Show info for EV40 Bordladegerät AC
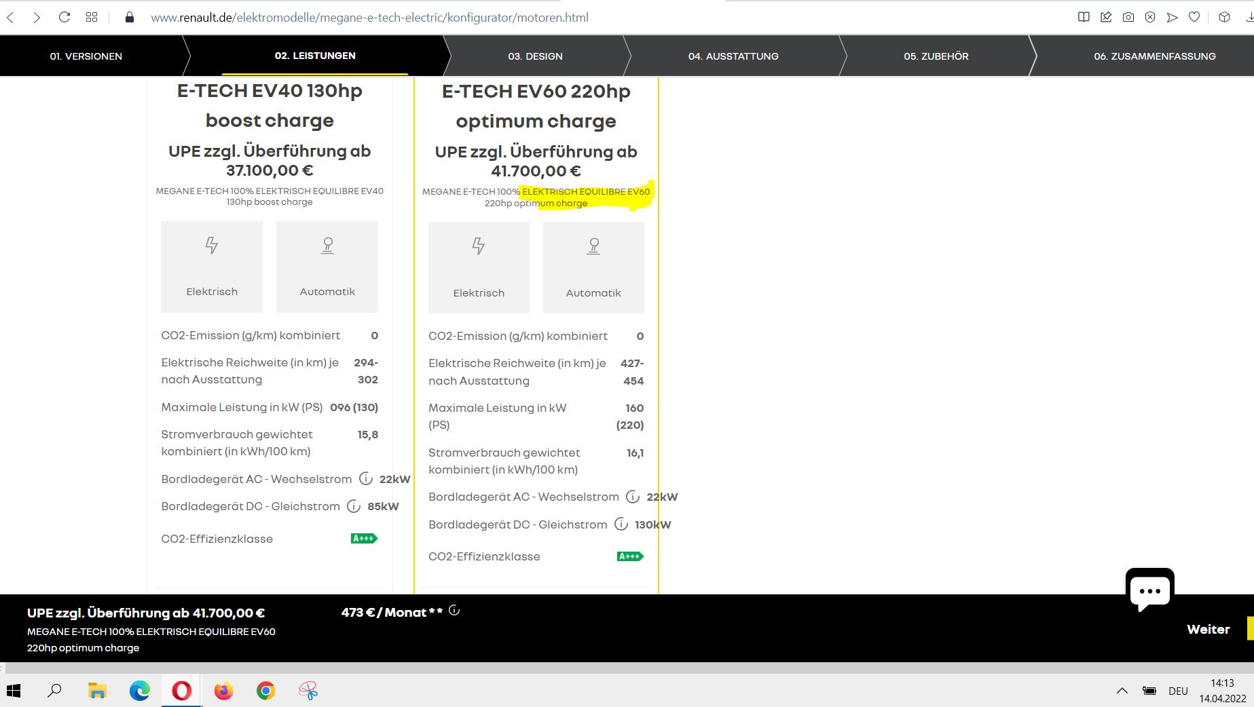 point(366,478)
